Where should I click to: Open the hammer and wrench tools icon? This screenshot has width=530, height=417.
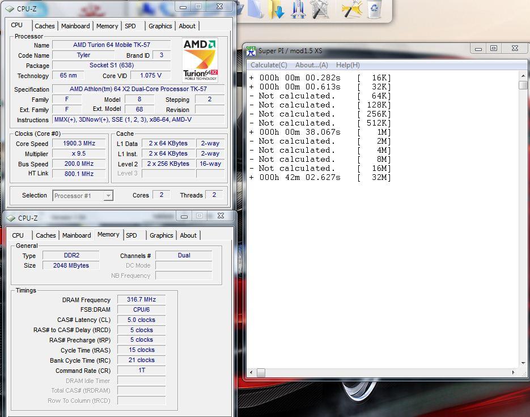[x=320, y=10]
